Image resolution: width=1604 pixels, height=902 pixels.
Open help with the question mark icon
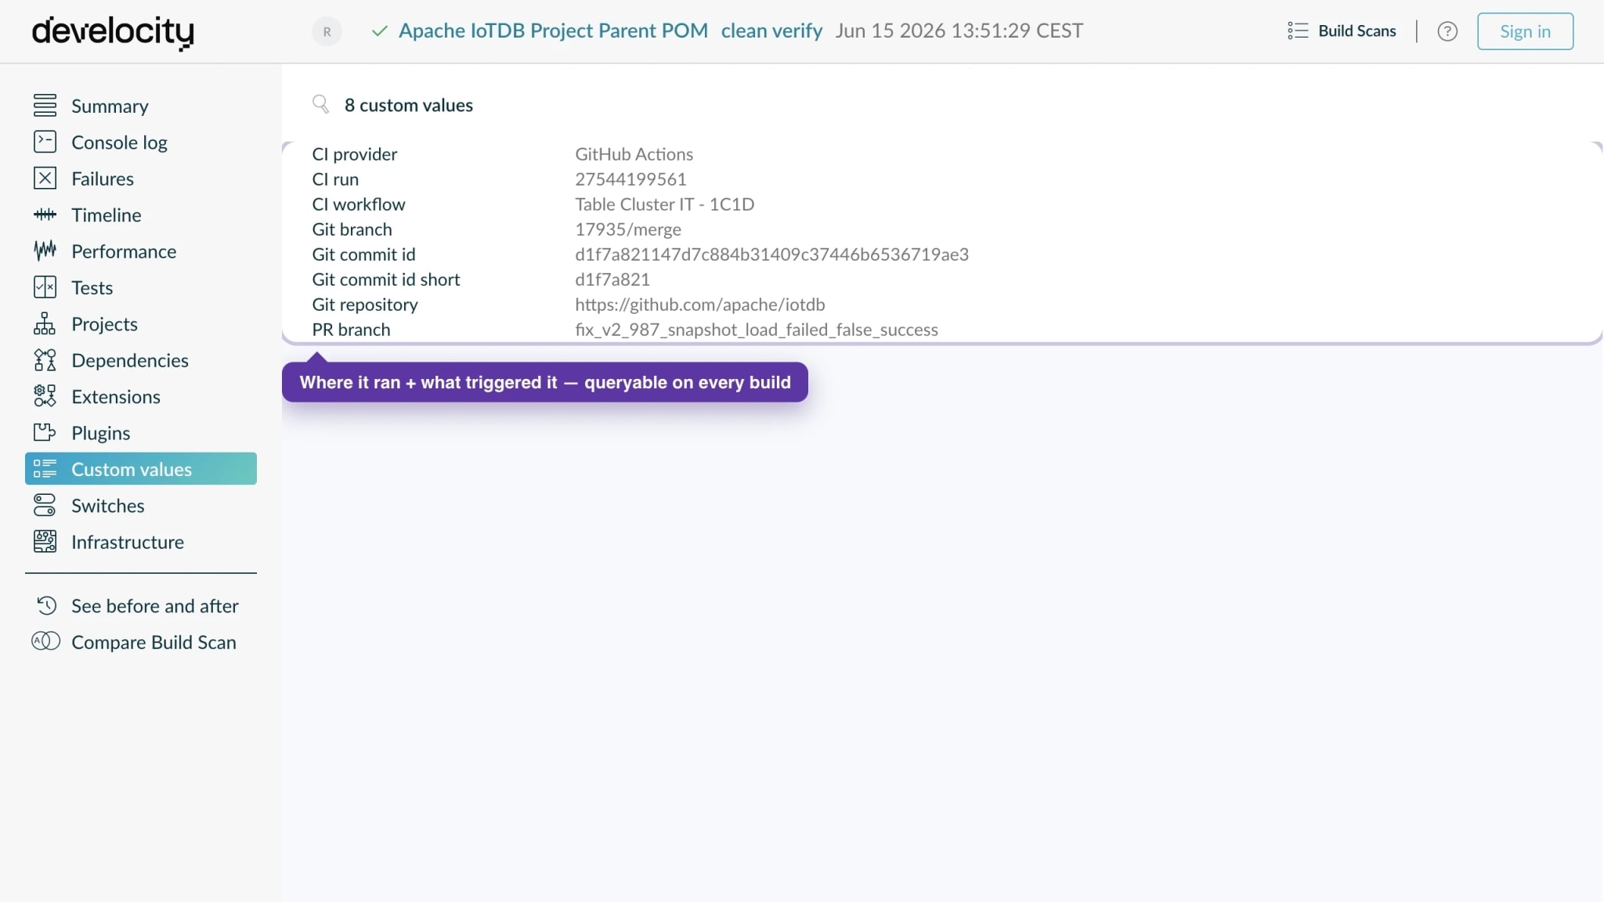[1447, 31]
